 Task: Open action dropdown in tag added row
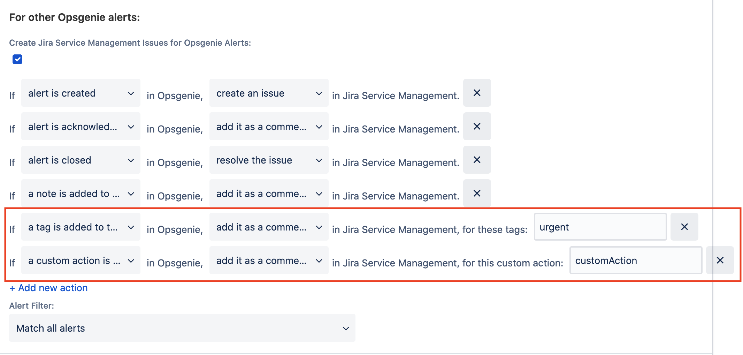click(269, 227)
